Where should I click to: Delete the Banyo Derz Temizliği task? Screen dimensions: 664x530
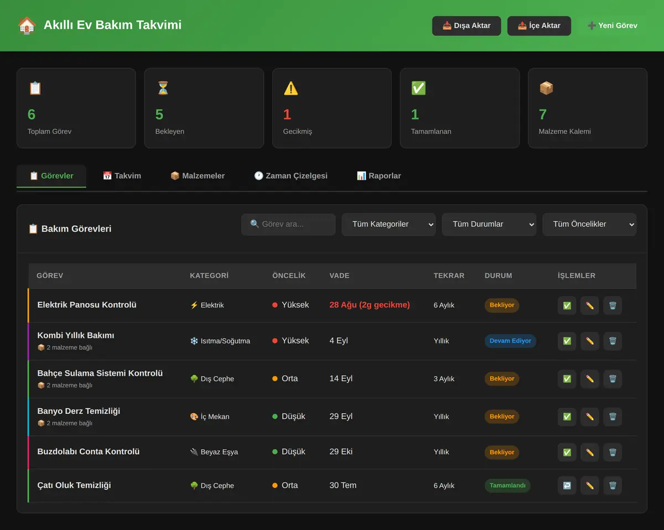click(x=613, y=417)
